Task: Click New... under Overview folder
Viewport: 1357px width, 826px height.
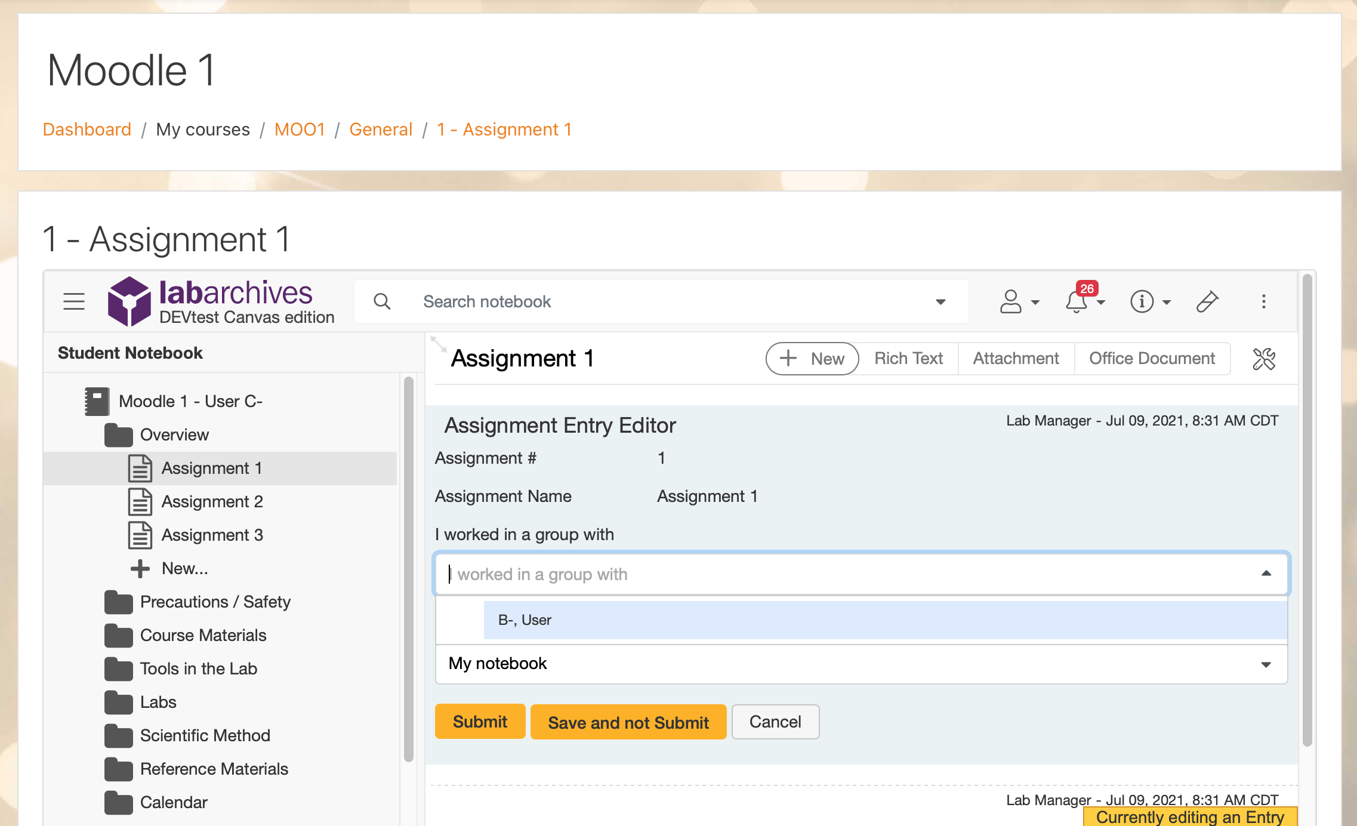Action: click(x=184, y=569)
